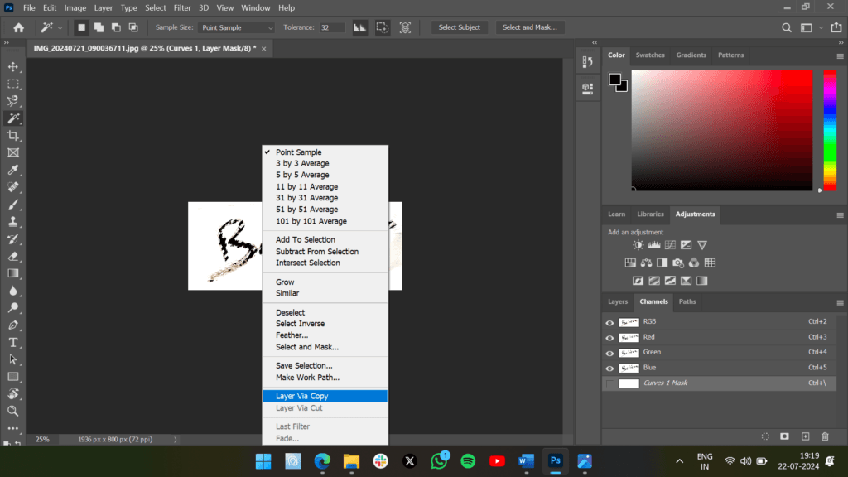The image size is (848, 477).
Task: Select the Horizontal Type tool
Action: pos(13,342)
